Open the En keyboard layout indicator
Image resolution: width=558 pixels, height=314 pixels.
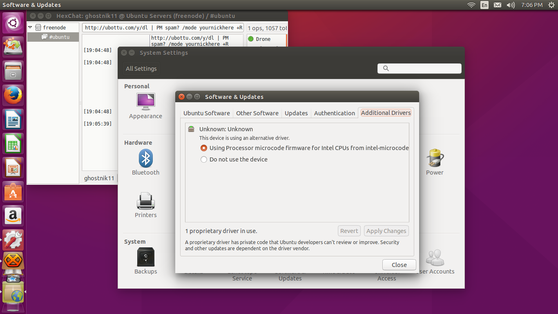coord(484,5)
